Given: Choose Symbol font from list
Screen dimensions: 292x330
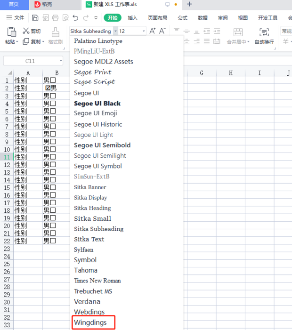Looking at the screenshot, I should click(85, 260).
